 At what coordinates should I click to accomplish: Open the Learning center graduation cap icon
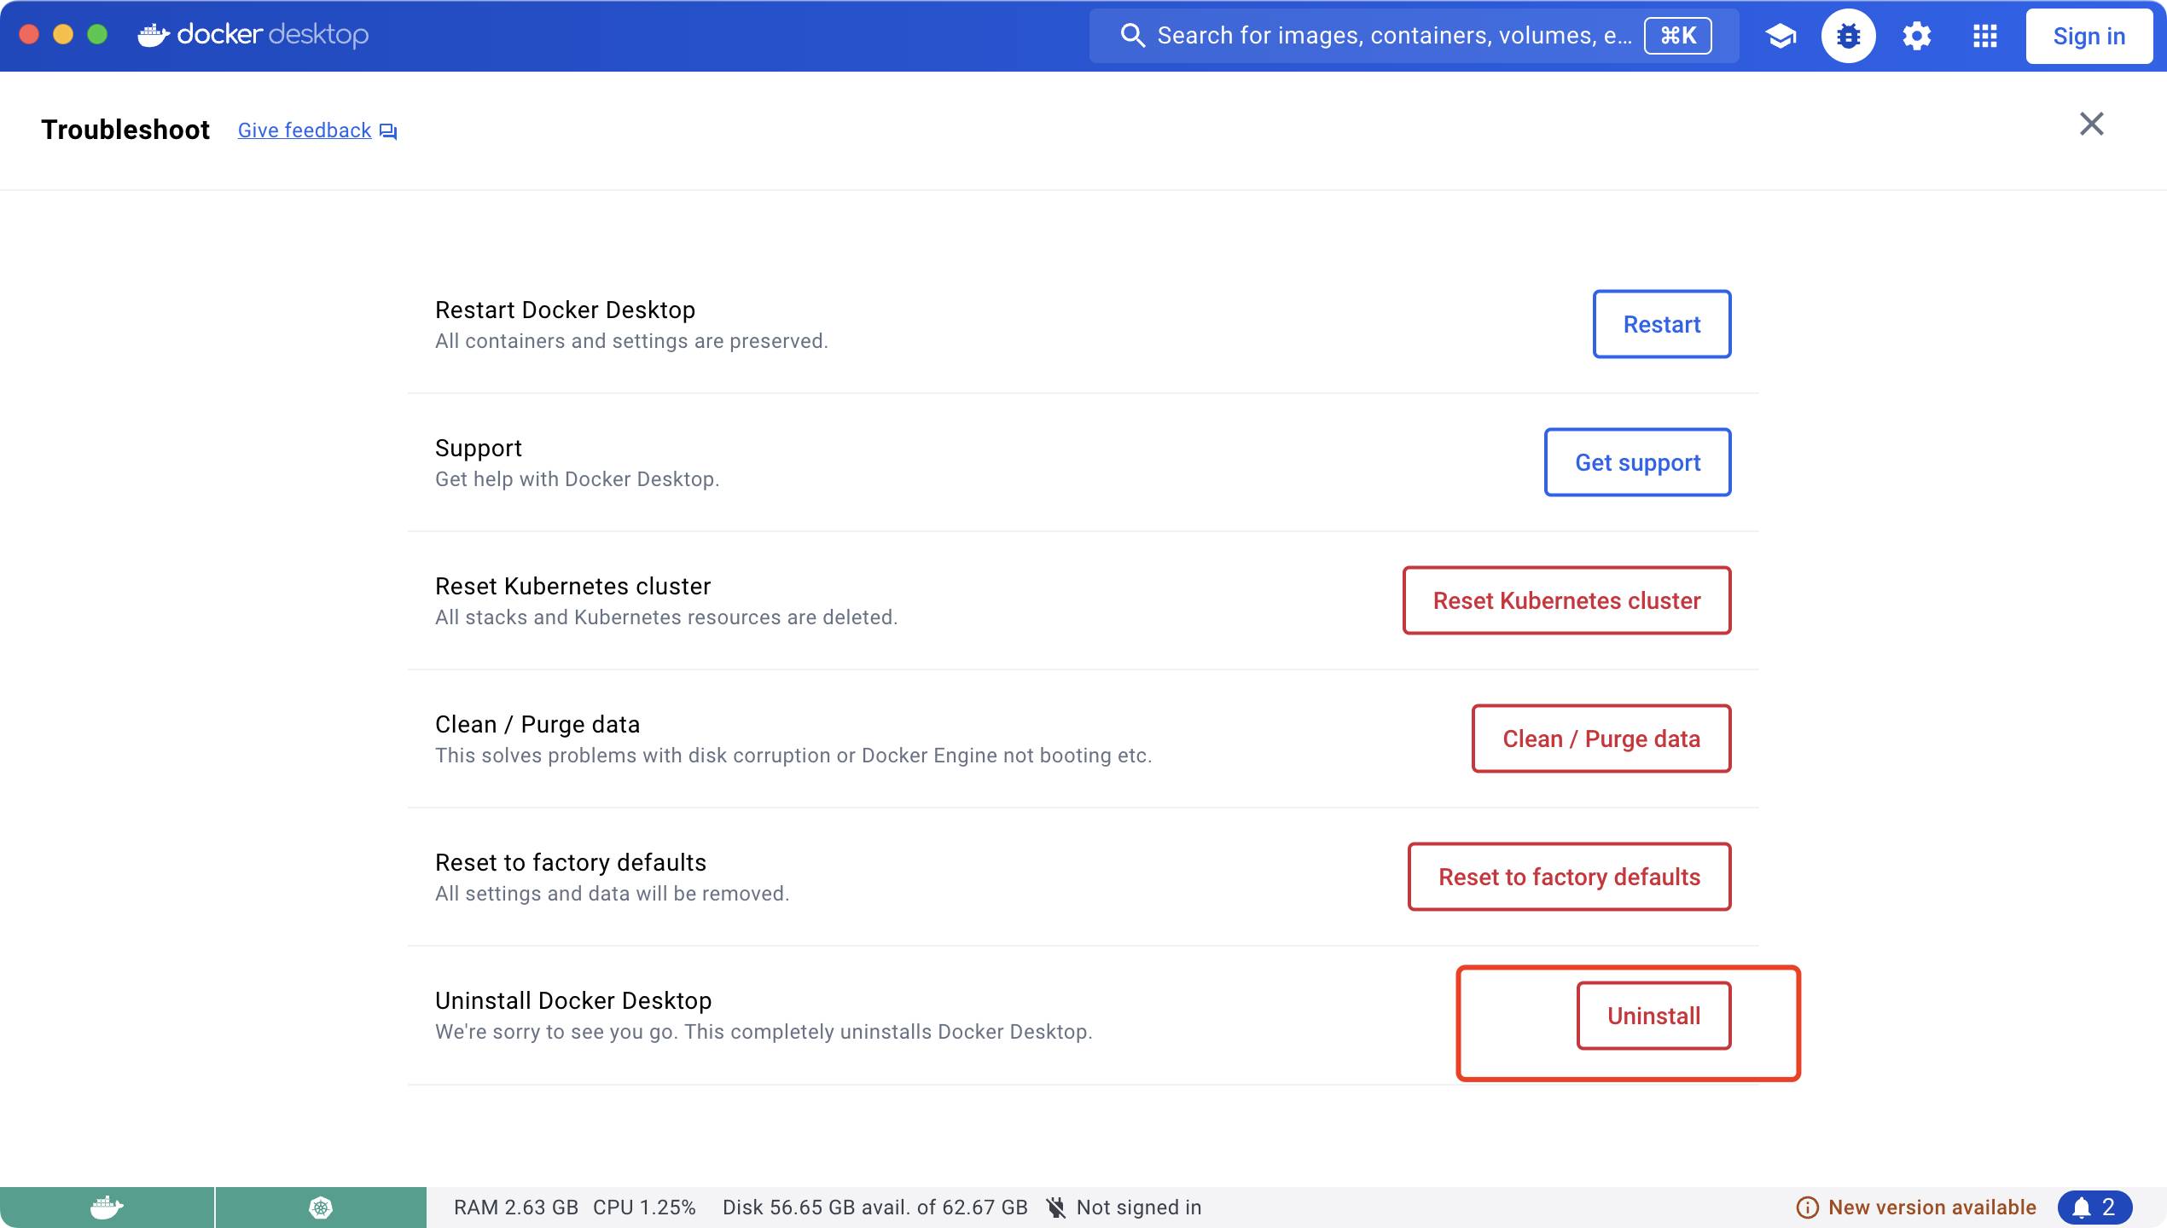point(1781,36)
